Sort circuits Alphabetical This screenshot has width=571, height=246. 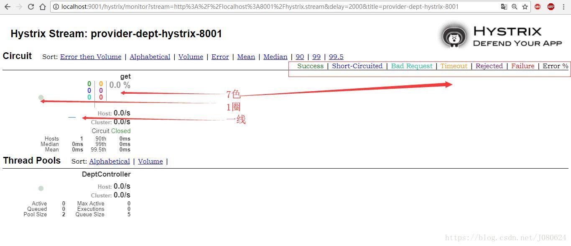(150, 57)
